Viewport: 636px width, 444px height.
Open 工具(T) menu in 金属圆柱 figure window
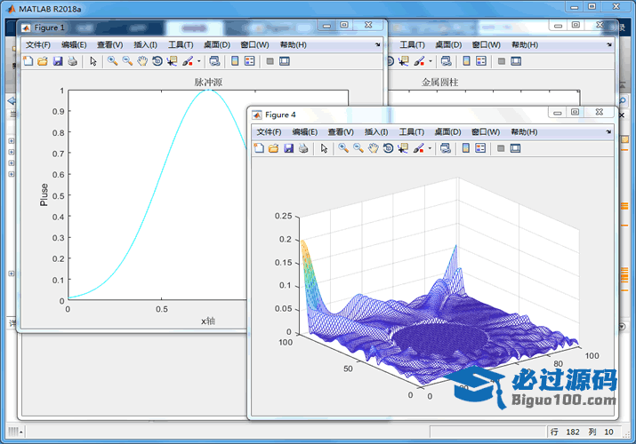coord(412,44)
